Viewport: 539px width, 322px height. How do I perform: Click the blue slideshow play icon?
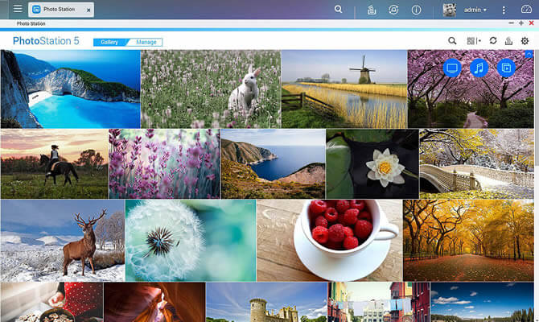pyautogui.click(x=505, y=68)
